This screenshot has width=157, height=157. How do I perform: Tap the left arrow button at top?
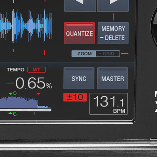[x=80, y=5]
